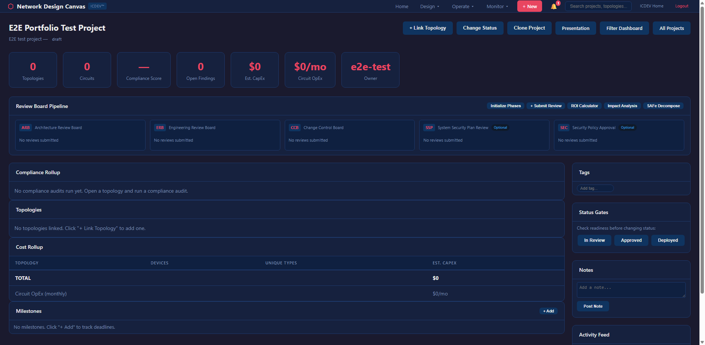Click the E2E Portfolio Test Project title
This screenshot has height=345, width=705.
tap(57, 28)
